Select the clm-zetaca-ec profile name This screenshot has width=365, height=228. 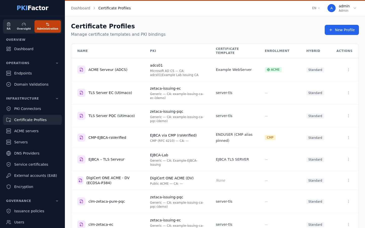pos(101,224)
